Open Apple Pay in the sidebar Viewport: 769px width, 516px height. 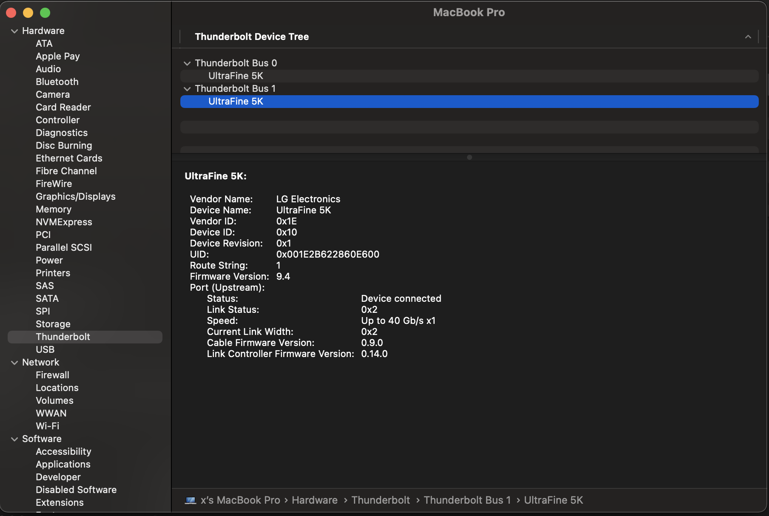58,57
